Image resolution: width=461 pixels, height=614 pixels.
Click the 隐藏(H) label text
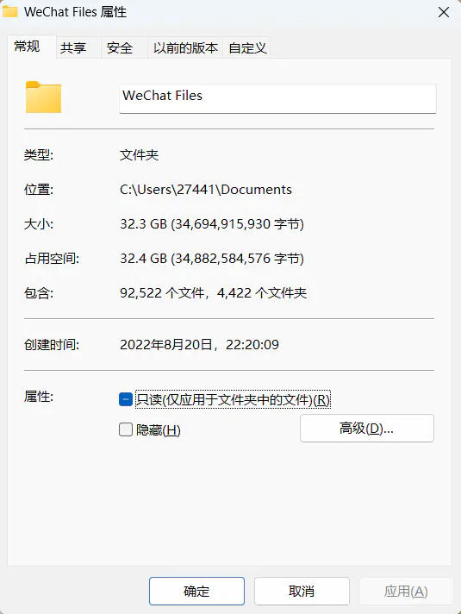pyautogui.click(x=158, y=430)
